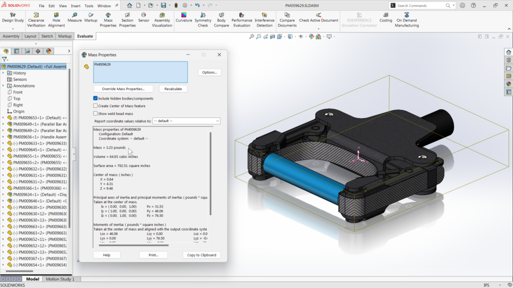Viewport: 513px width, 288px height.
Task: Click the Recalculate button
Action: coord(173,88)
